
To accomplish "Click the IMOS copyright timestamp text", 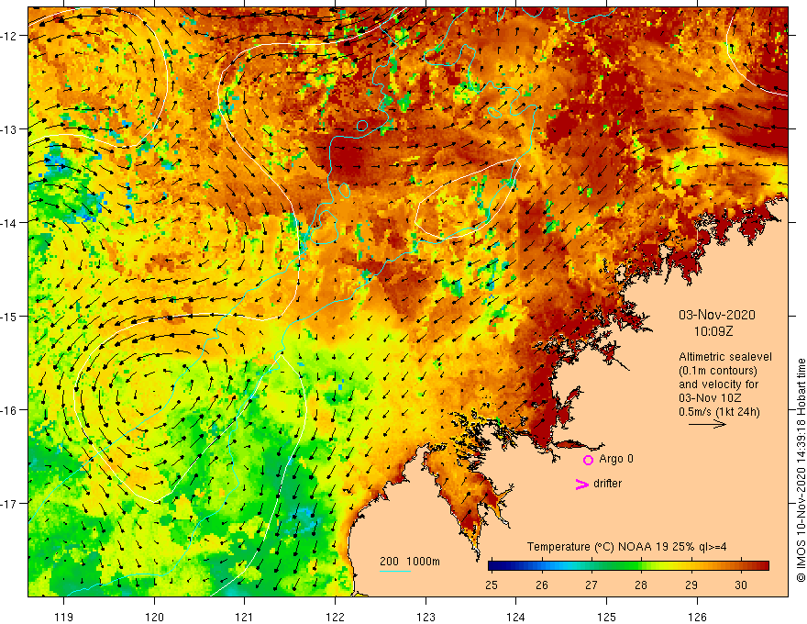I will (x=801, y=471).
